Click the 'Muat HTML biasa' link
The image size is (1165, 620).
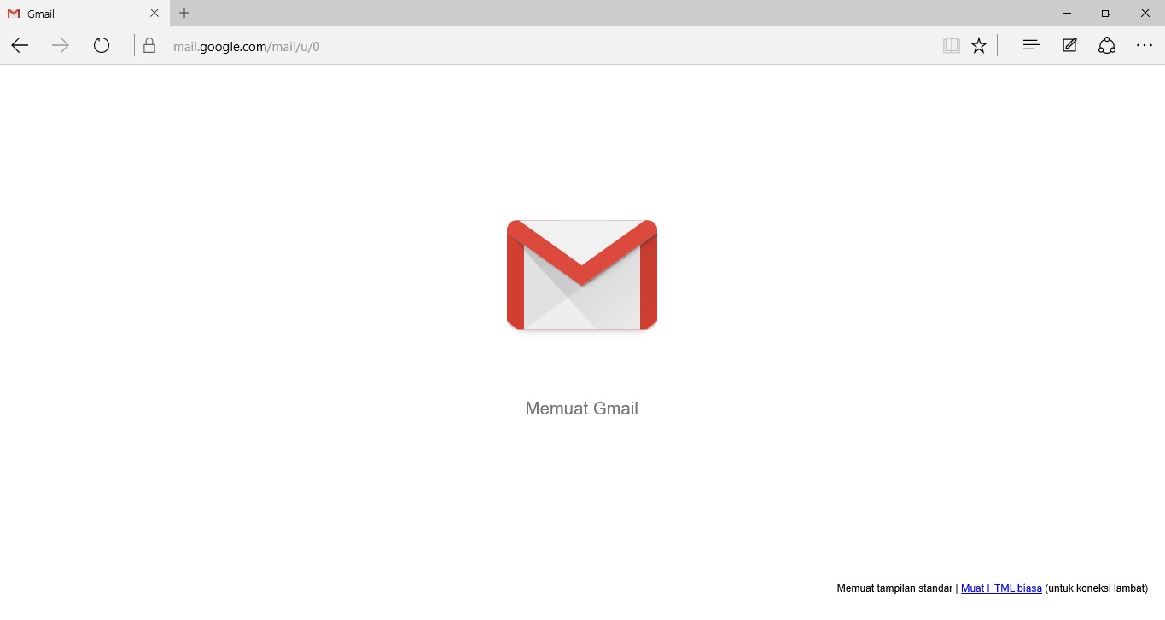[1001, 588]
